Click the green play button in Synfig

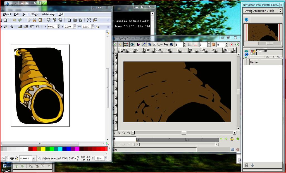(237, 44)
